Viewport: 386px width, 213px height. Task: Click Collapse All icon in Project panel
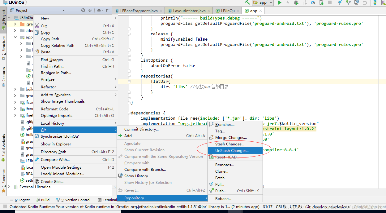click(90, 10)
